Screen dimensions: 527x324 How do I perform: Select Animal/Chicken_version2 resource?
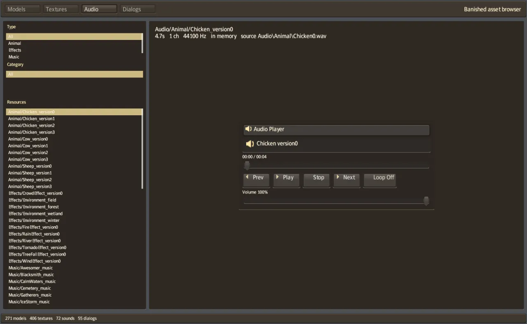click(x=74, y=126)
